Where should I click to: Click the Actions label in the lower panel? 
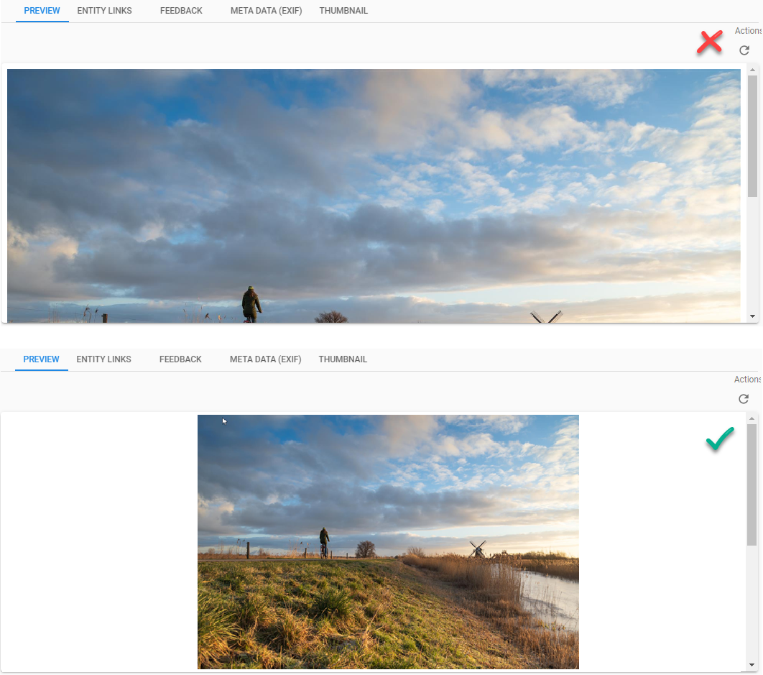(x=747, y=380)
